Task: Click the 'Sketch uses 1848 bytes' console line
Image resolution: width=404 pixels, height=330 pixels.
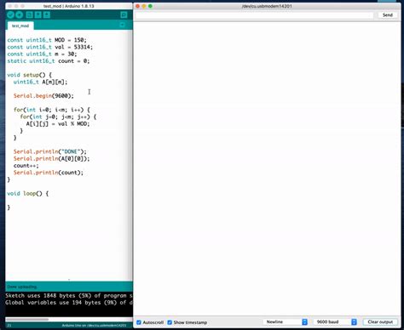Action: 69,296
